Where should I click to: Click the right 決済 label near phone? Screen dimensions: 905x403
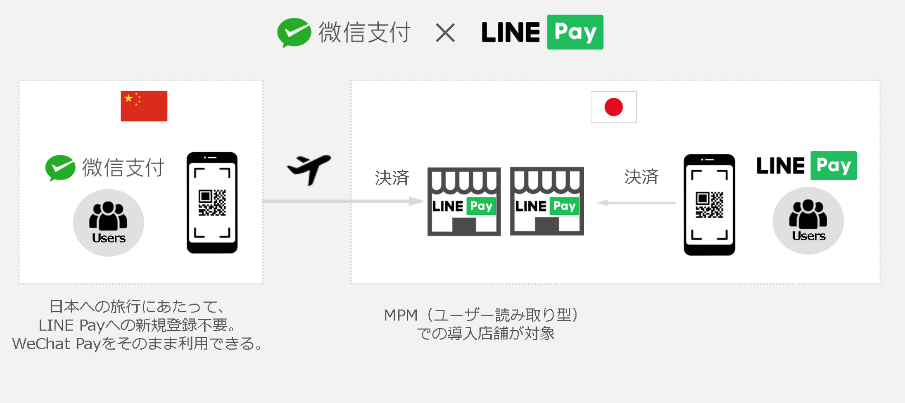tap(641, 177)
